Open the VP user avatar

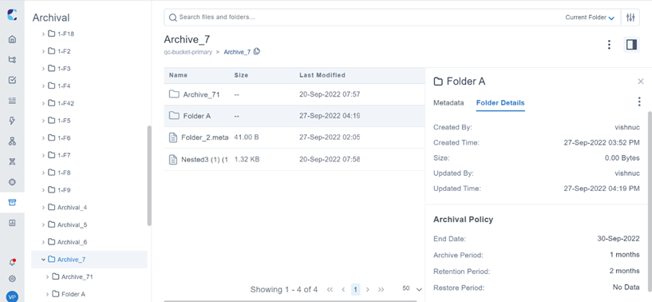click(12, 297)
